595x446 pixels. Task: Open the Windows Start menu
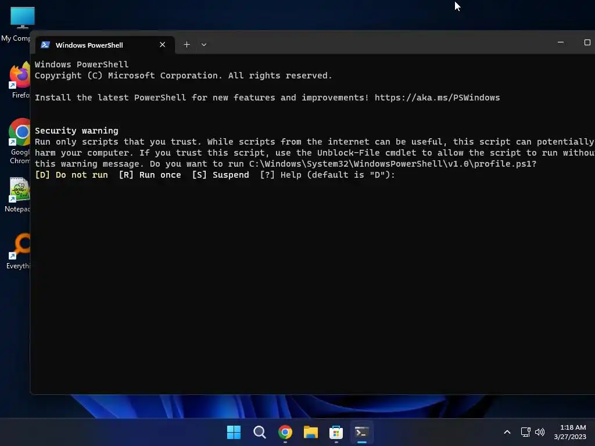pos(234,432)
